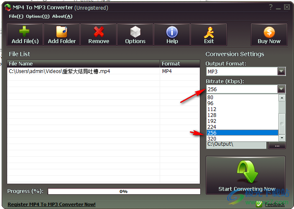This screenshot has height=209, width=294.
Task: Click the bitrate list scrollbar thumb
Action: (282, 124)
